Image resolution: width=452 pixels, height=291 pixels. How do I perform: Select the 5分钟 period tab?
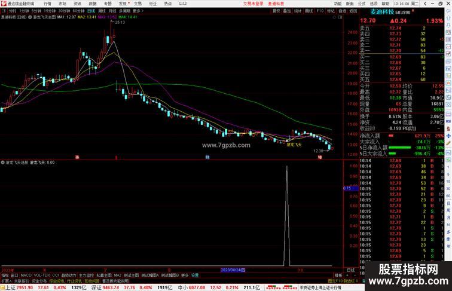[x=36, y=11]
